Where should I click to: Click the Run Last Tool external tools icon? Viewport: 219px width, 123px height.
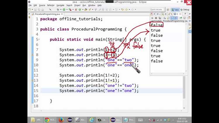[70, 10]
